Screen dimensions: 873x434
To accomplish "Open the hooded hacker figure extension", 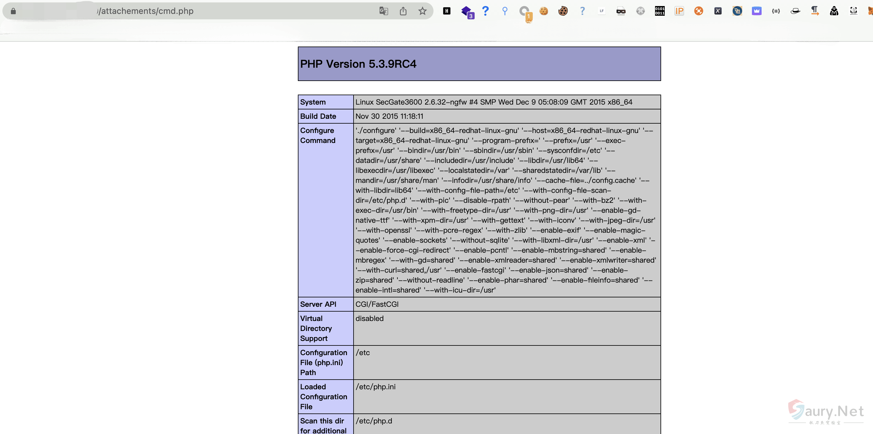I will pos(834,11).
